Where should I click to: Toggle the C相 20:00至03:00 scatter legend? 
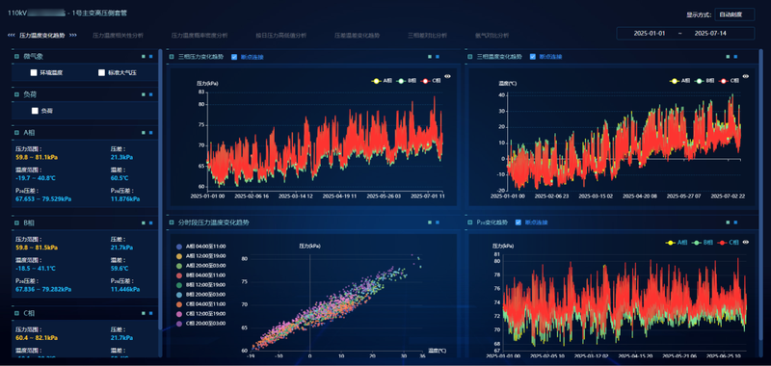[200, 324]
